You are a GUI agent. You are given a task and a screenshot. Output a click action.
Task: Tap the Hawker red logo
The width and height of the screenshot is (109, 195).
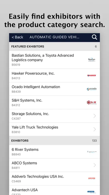91,75
